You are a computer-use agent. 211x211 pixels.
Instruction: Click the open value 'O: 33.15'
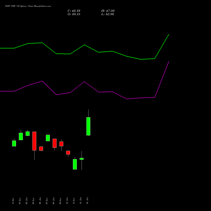(x=74, y=14)
